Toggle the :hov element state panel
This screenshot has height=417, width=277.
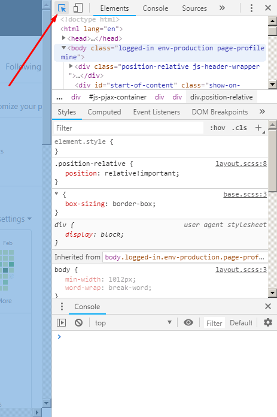pyautogui.click(x=218, y=128)
